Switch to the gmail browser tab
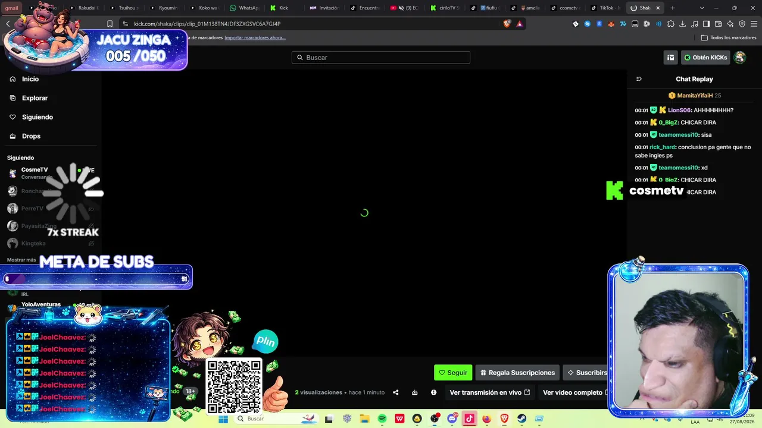The width and height of the screenshot is (762, 428). (x=12, y=8)
